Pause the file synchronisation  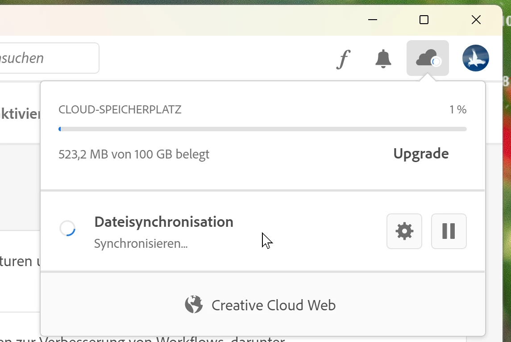click(449, 231)
